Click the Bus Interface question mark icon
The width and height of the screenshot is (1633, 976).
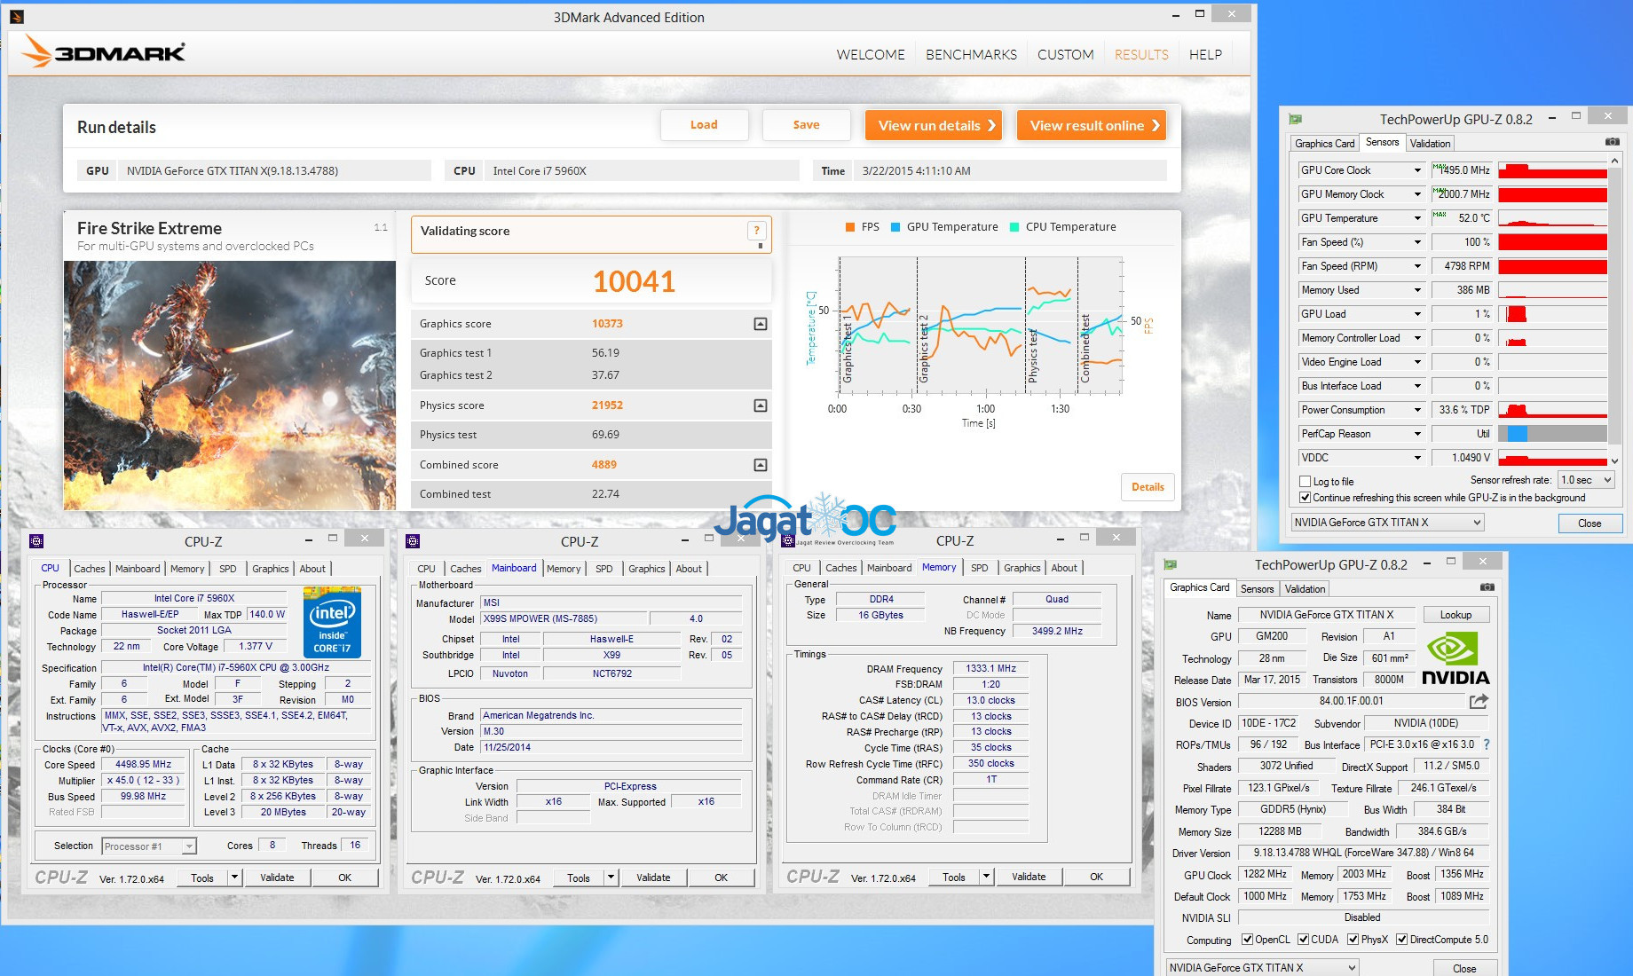point(1487,744)
